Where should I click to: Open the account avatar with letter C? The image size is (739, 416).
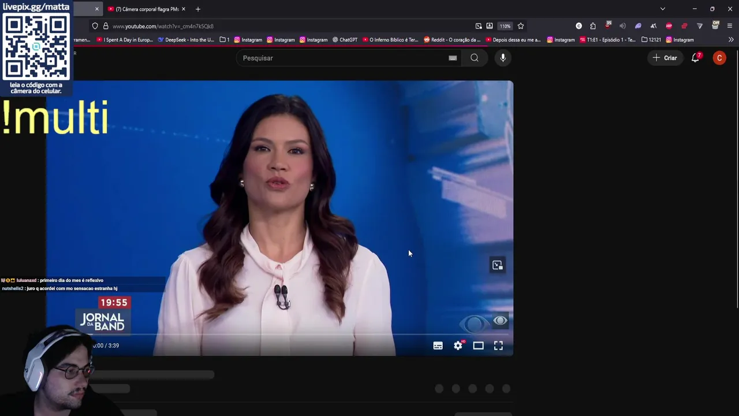(x=719, y=58)
